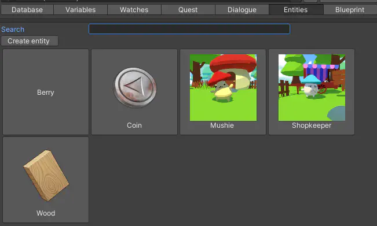The width and height of the screenshot is (377, 226).
Task: Click the Mushie name label
Action: (222, 125)
